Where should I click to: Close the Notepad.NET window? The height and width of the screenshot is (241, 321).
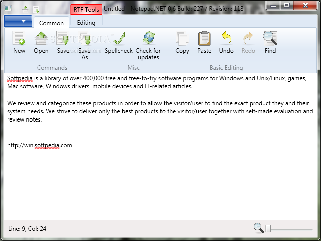pyautogui.click(x=305, y=5)
